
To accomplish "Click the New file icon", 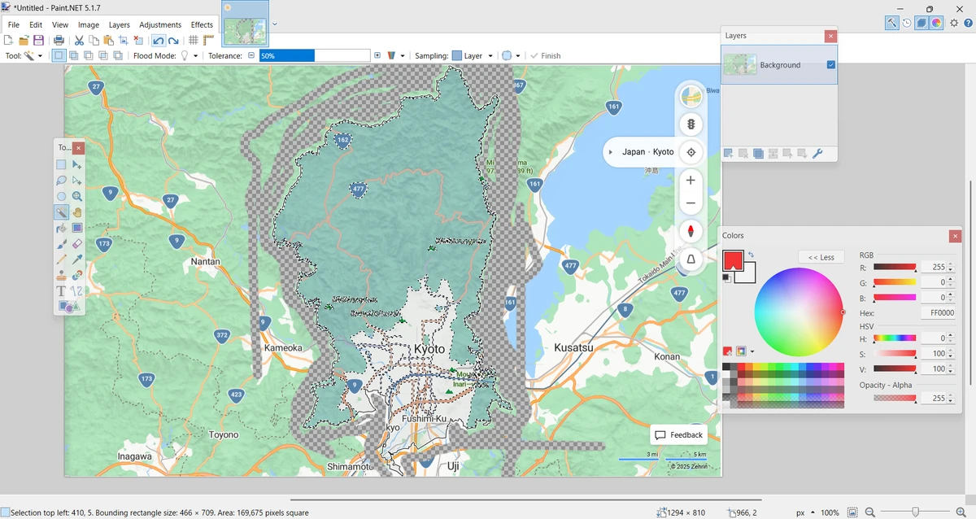I will coord(9,40).
